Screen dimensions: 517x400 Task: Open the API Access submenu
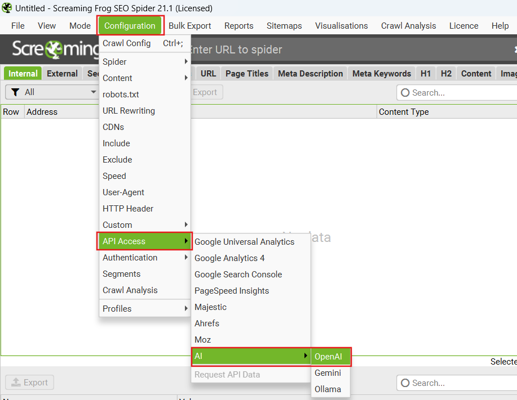[145, 241]
